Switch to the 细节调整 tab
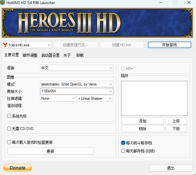The image size is (196, 175). [30, 55]
